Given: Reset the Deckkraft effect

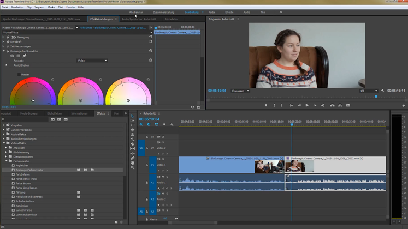Looking at the screenshot, I should (x=151, y=41).
